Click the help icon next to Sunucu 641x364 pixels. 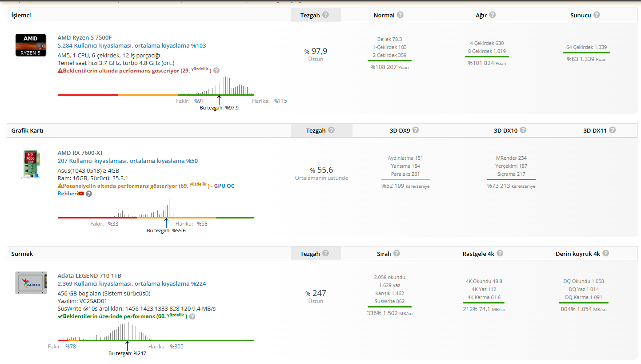click(597, 15)
